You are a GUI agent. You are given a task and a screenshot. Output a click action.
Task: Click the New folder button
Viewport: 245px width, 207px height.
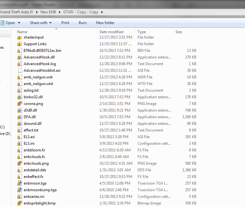(x=105, y=23)
